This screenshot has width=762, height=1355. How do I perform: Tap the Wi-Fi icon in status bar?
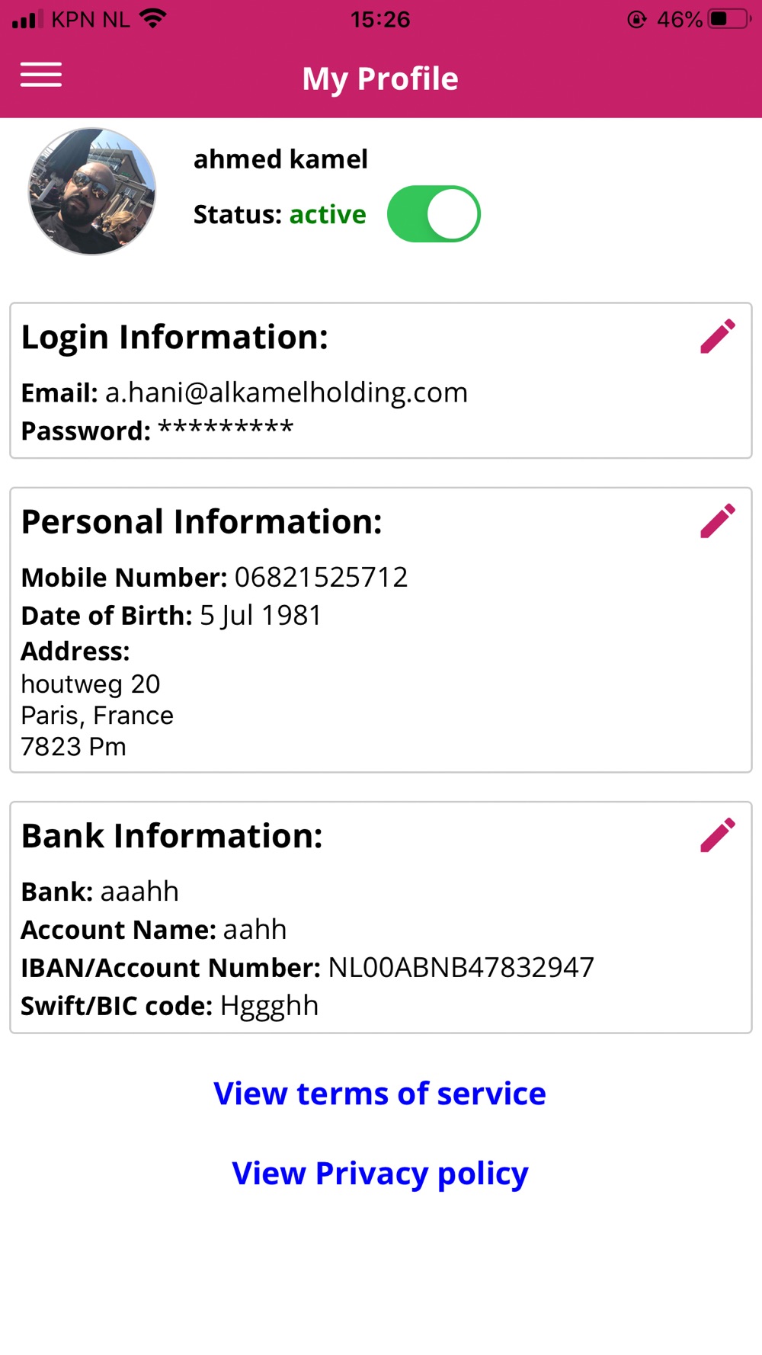pos(153,18)
